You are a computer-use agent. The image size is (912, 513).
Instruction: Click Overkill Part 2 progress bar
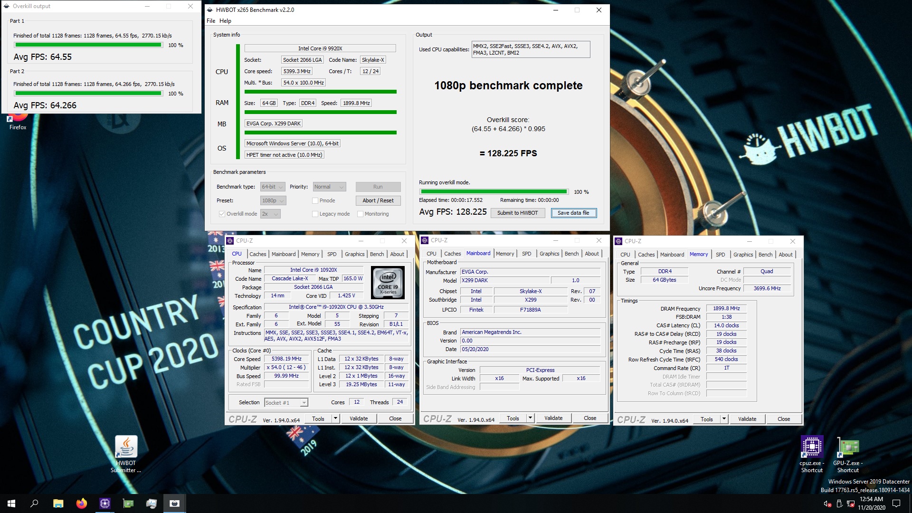click(88, 94)
